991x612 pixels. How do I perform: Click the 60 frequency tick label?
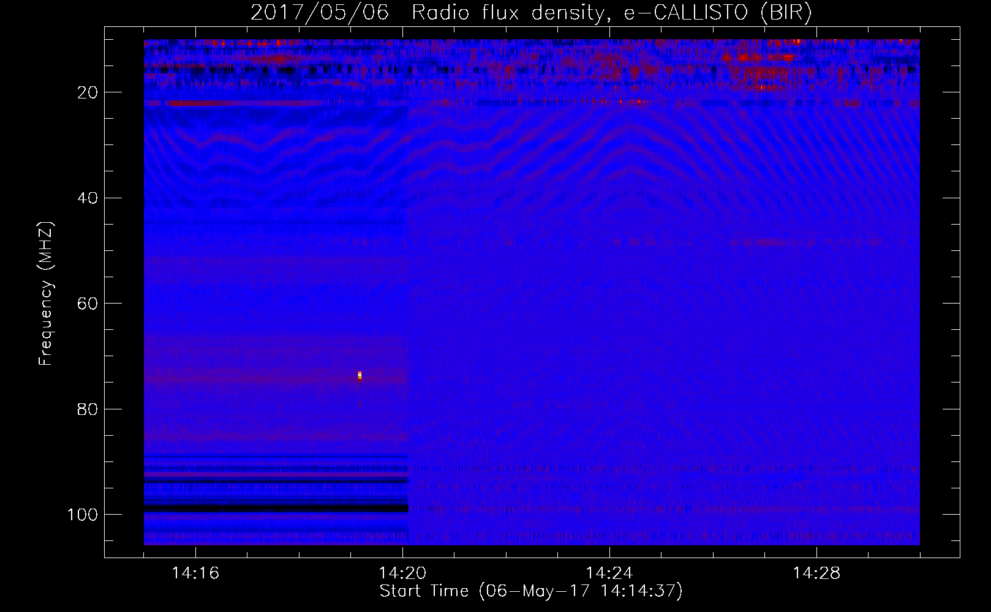88,304
